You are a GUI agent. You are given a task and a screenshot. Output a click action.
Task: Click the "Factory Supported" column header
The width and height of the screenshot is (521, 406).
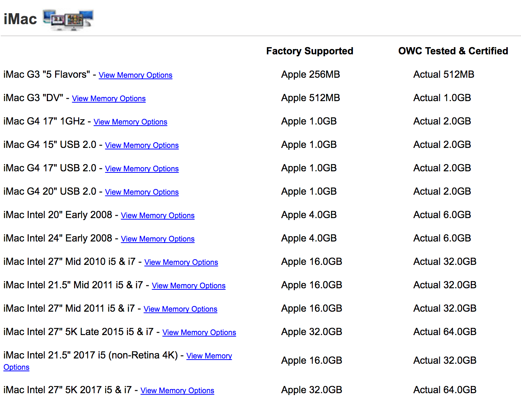310,51
